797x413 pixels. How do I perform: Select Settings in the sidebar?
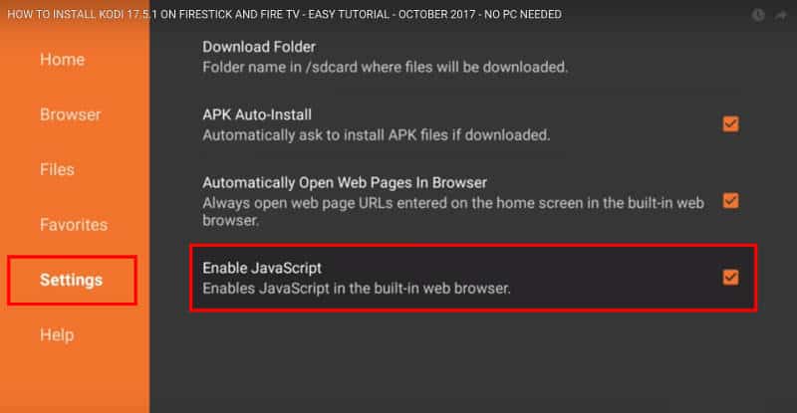(x=72, y=280)
